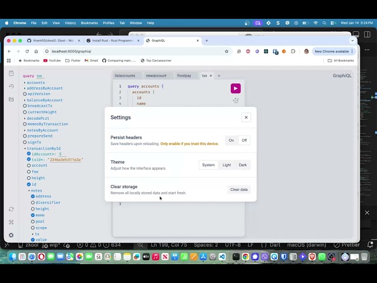The image size is (377, 283).
Task: Check the diversifier field under notes
Action: click(33, 203)
